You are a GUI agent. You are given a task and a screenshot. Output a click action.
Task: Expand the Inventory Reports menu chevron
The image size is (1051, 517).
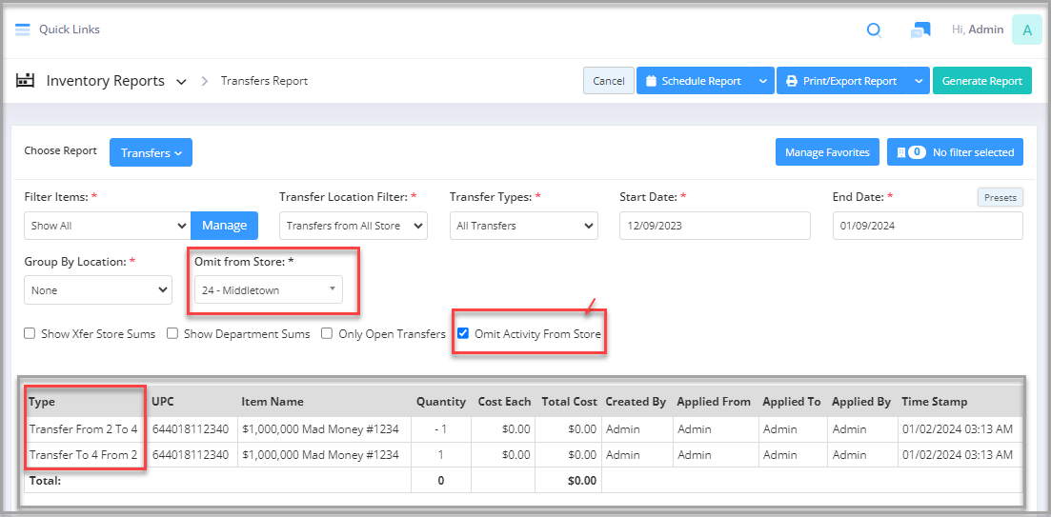[181, 82]
